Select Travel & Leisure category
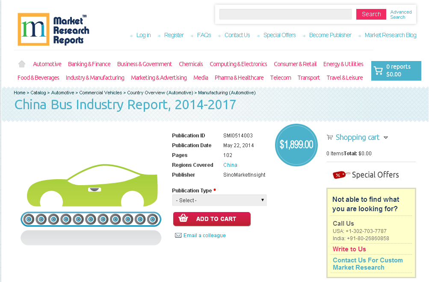This screenshot has height=282, width=429. (x=345, y=78)
